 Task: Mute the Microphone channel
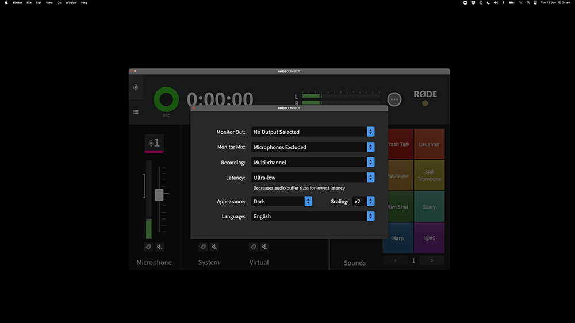coord(159,247)
